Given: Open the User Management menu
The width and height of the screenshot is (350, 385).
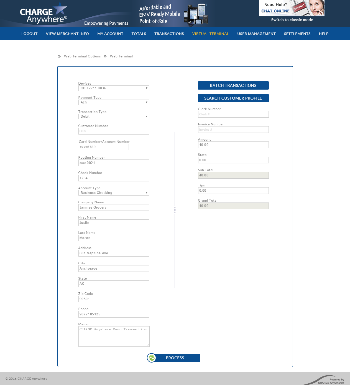Looking at the screenshot, I should pos(256,34).
